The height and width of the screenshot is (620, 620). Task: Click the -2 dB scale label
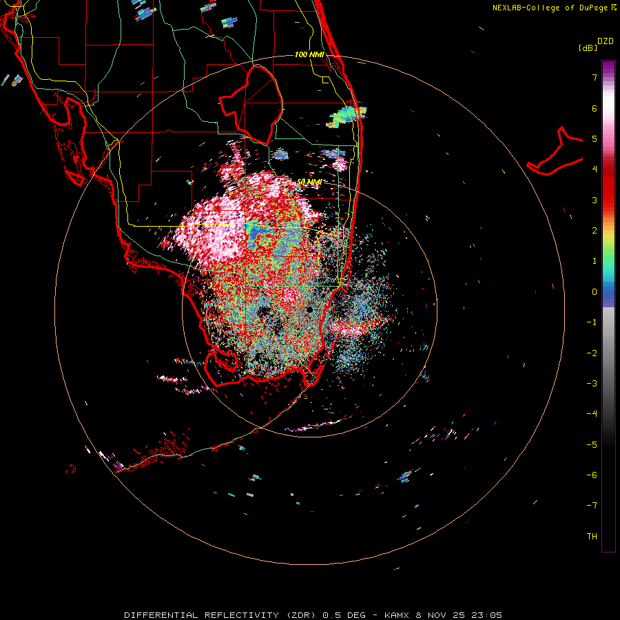[x=592, y=353]
